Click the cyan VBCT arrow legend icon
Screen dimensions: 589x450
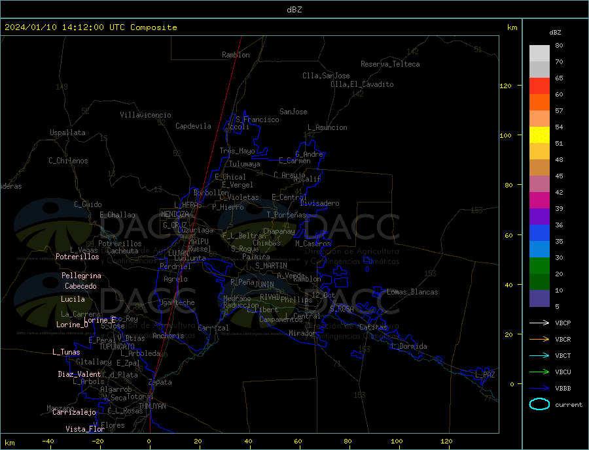539,355
